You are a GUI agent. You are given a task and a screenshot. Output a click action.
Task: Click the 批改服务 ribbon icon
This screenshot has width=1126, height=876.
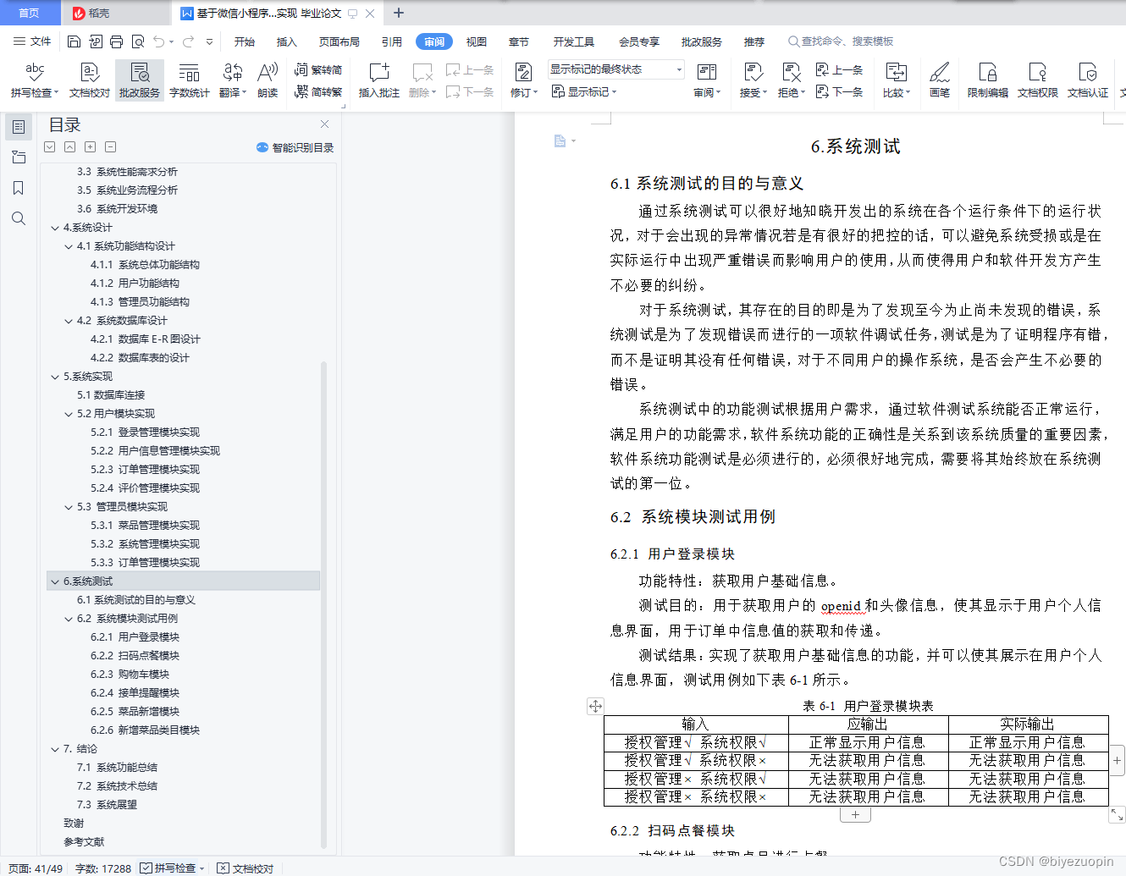point(140,80)
